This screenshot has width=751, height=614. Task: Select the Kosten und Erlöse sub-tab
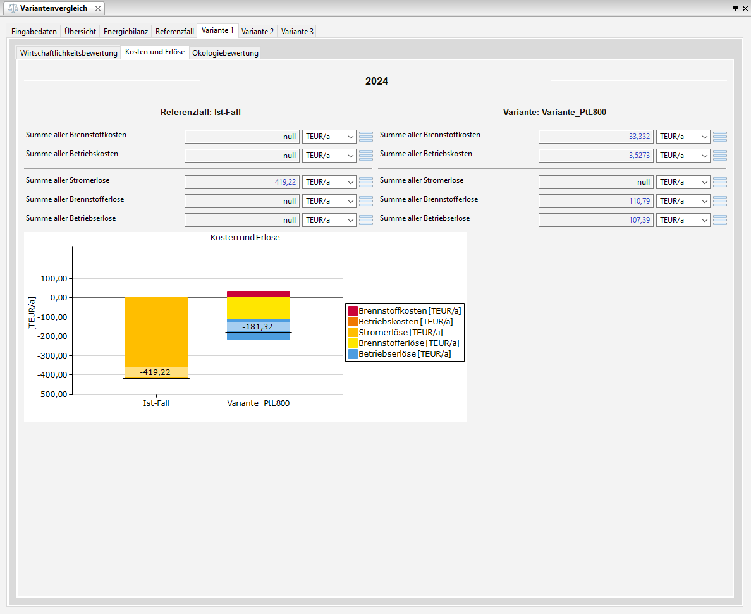pos(155,52)
